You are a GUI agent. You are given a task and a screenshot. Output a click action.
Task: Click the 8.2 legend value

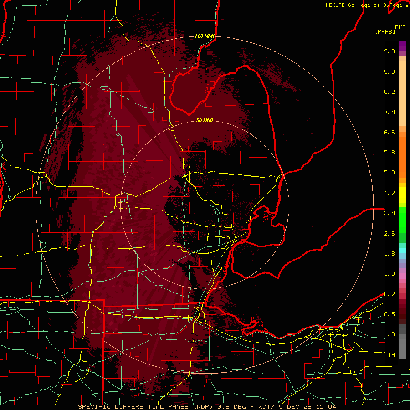(389, 92)
